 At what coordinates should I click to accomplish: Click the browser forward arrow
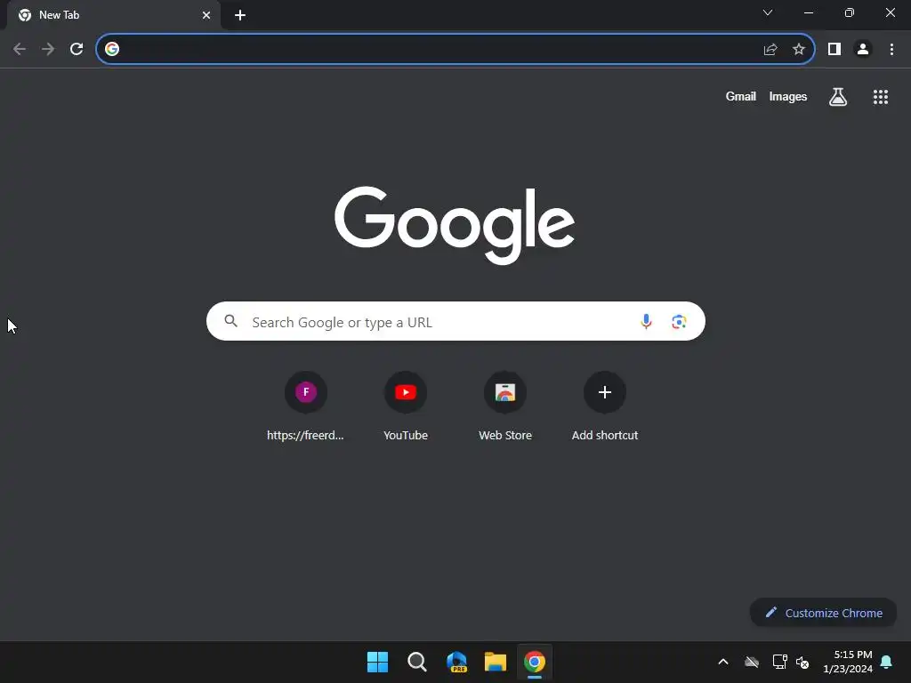tap(48, 50)
